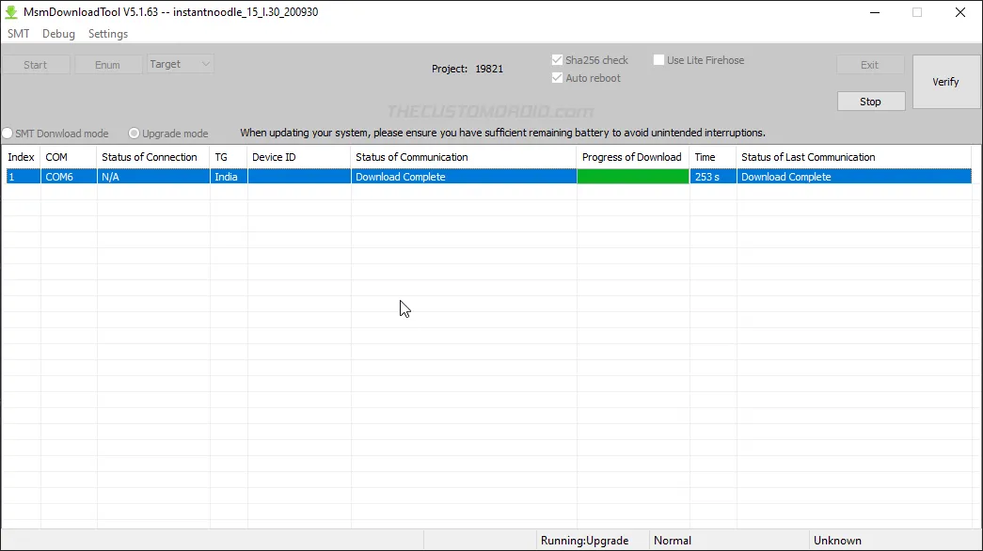Open the Target dropdown
The image size is (983, 551).
coord(179,64)
